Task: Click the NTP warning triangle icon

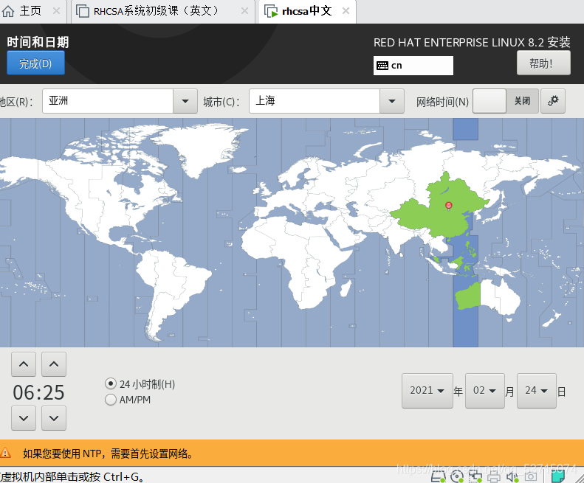Action: pos(5,453)
